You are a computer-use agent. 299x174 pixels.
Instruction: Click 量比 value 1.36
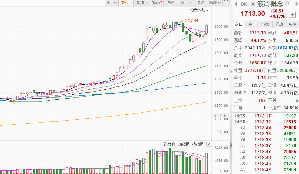(261, 78)
